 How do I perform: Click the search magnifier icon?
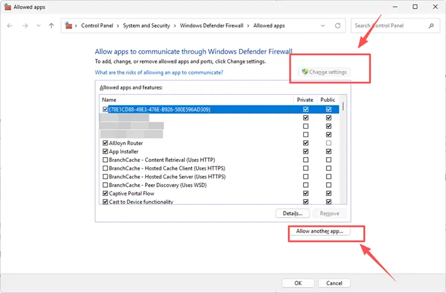point(431,26)
